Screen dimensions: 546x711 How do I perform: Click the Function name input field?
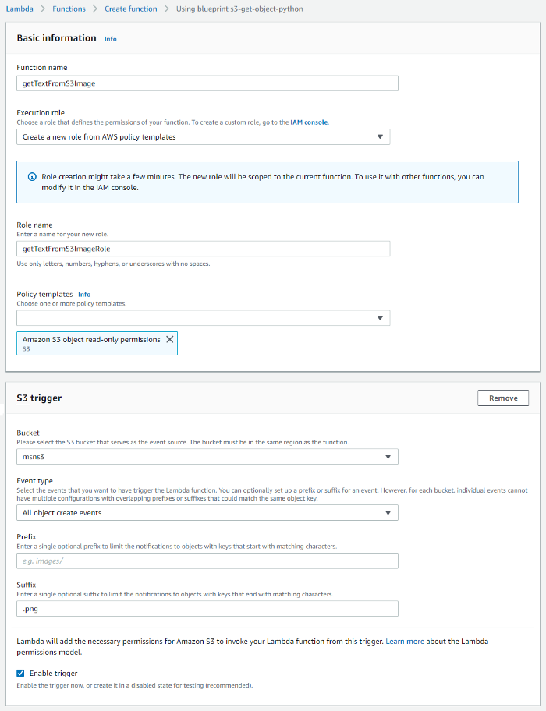[x=207, y=83]
